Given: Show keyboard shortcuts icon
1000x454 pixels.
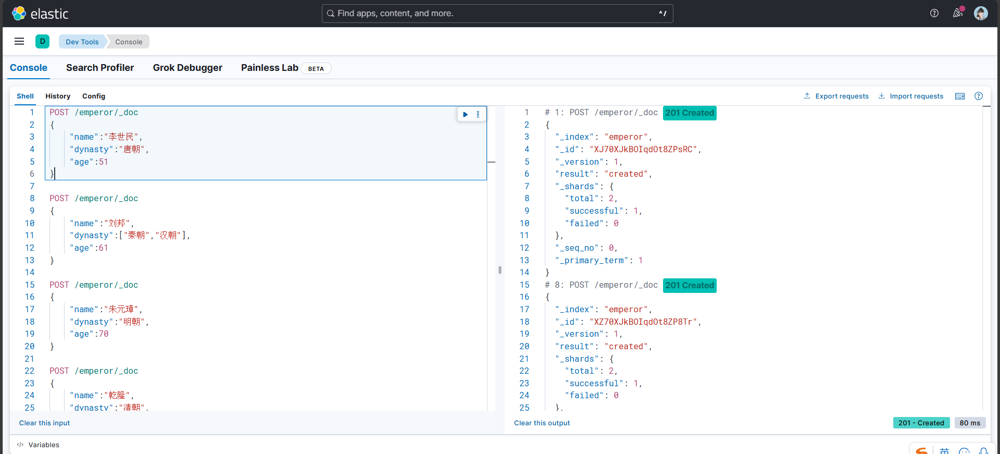Looking at the screenshot, I should point(960,96).
